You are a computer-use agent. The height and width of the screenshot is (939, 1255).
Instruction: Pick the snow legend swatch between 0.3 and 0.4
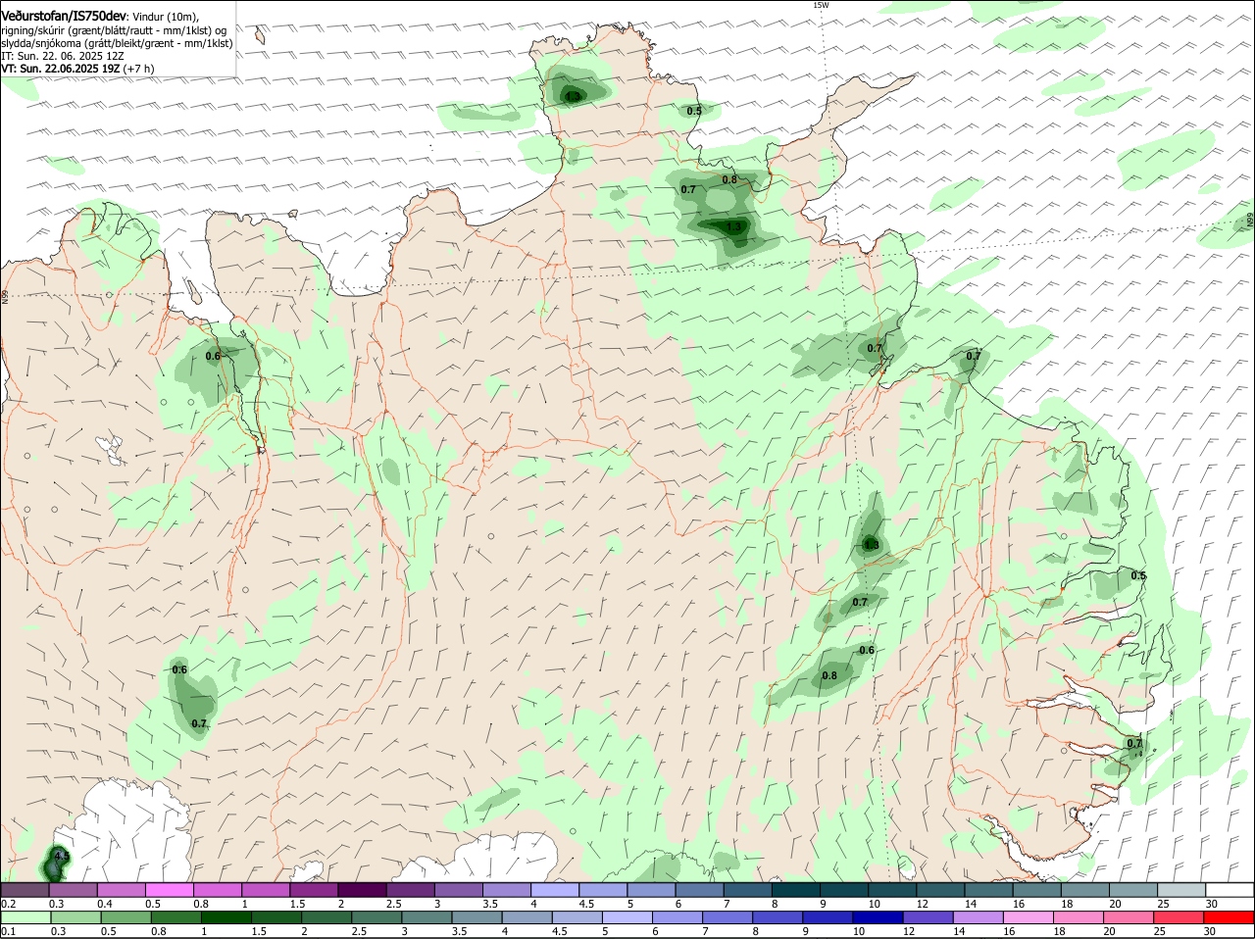click(74, 889)
